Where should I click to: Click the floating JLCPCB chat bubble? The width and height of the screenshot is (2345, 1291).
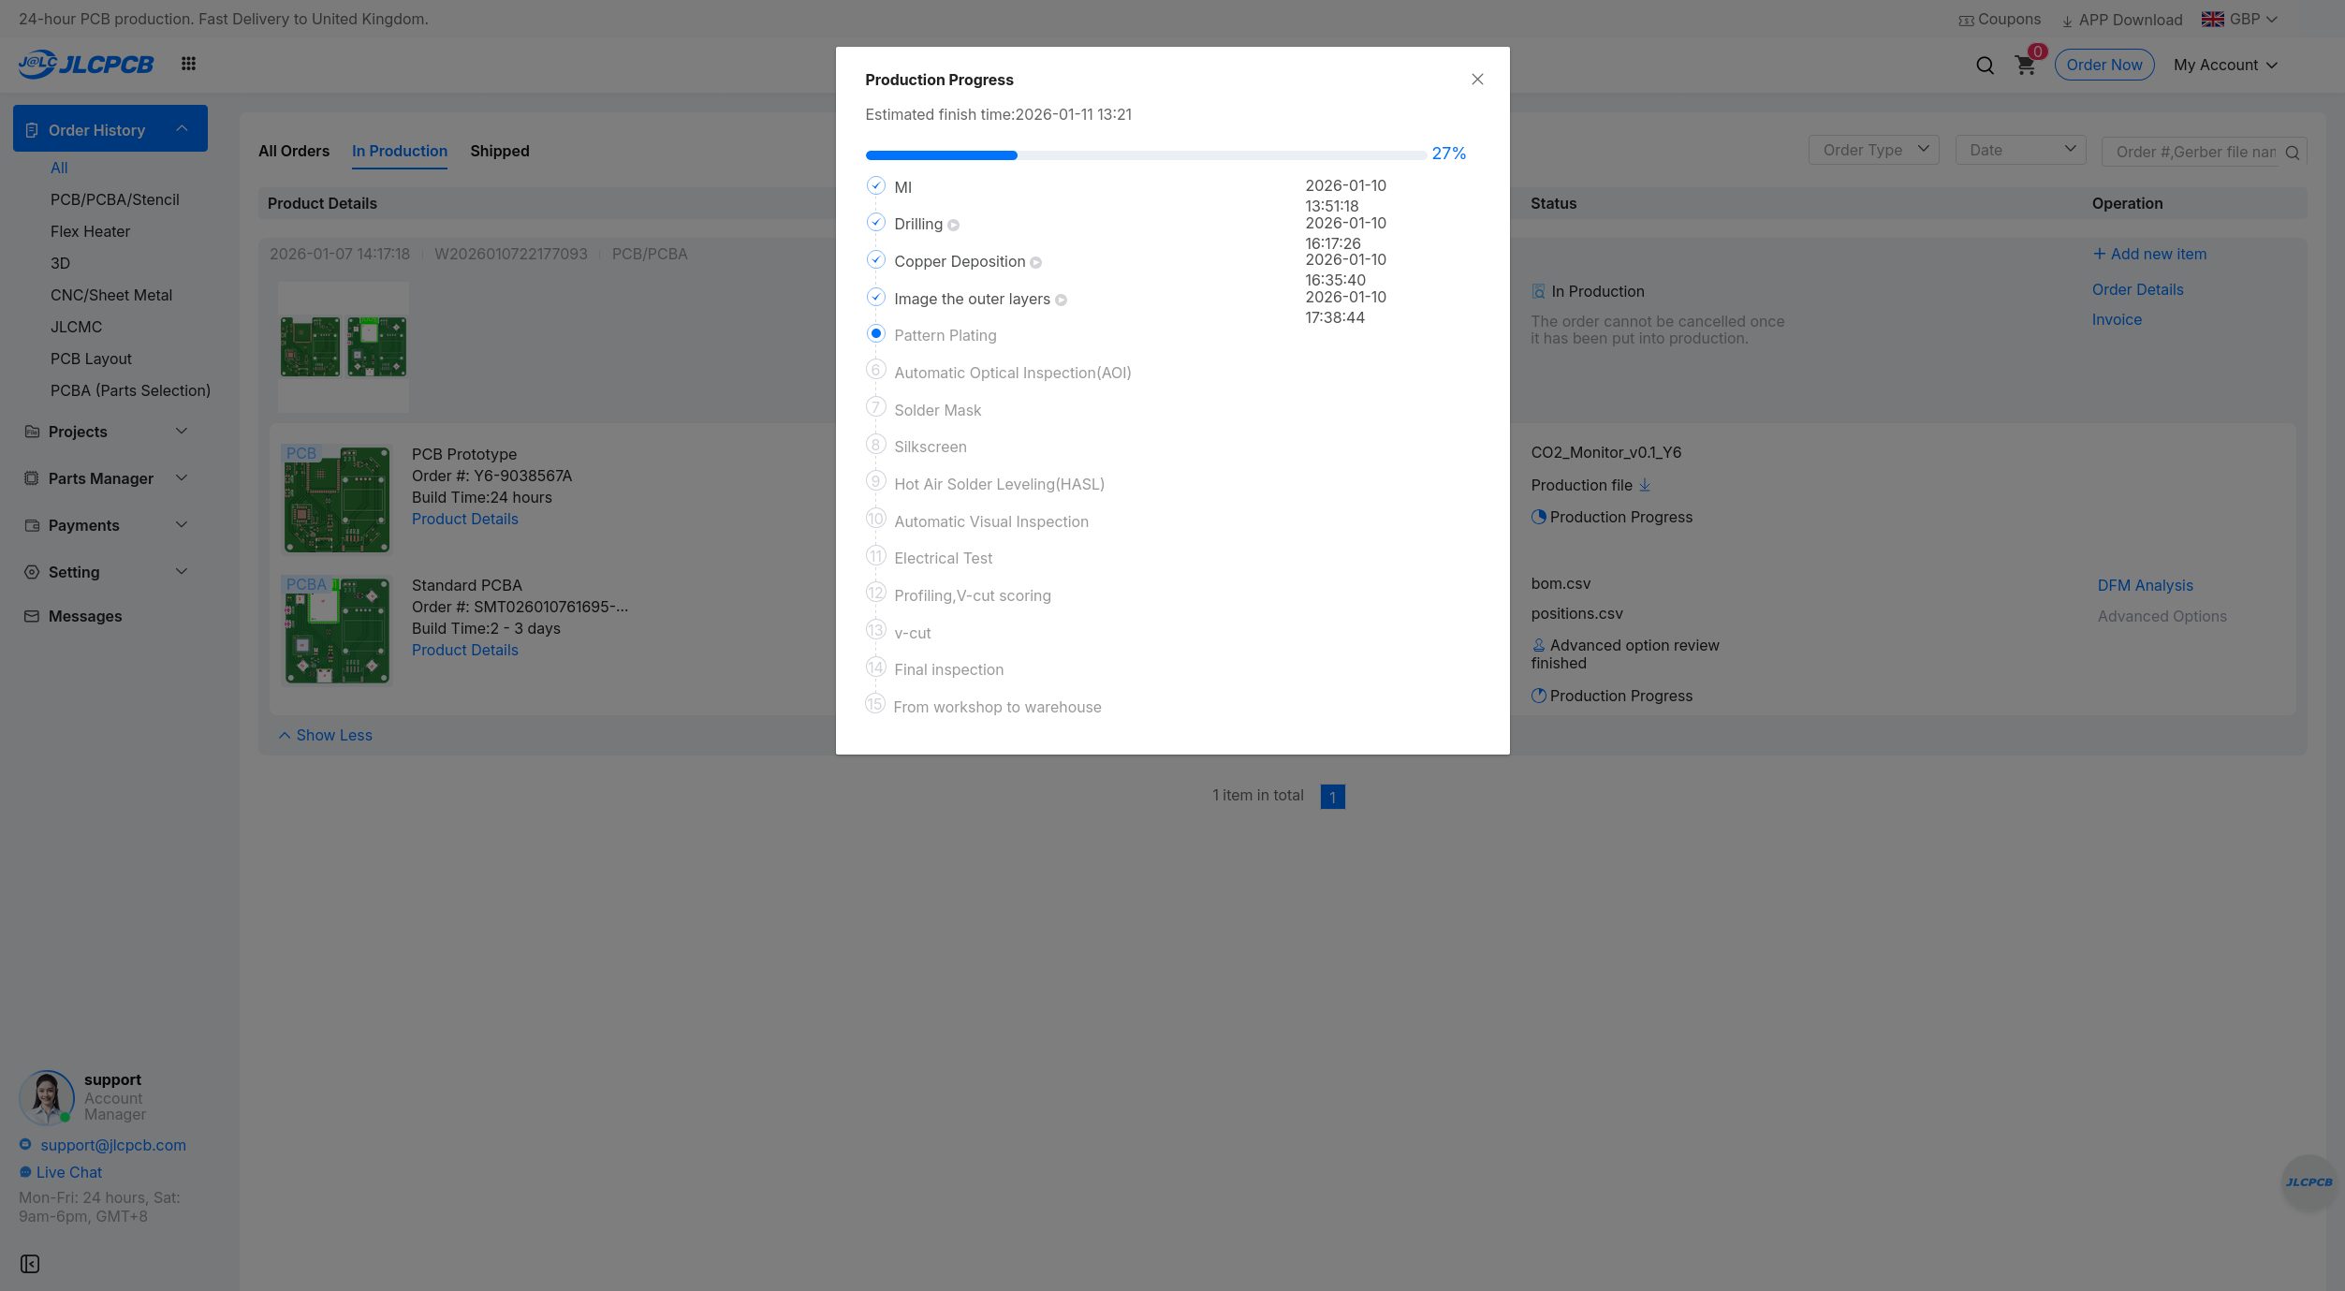[x=2308, y=1182]
